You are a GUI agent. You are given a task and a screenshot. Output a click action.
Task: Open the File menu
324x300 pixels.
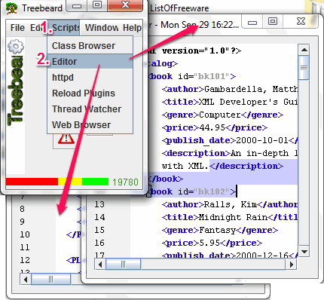pyautogui.click(x=17, y=28)
